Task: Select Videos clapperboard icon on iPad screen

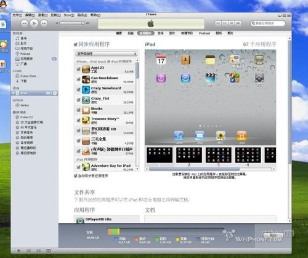Action: (210, 78)
